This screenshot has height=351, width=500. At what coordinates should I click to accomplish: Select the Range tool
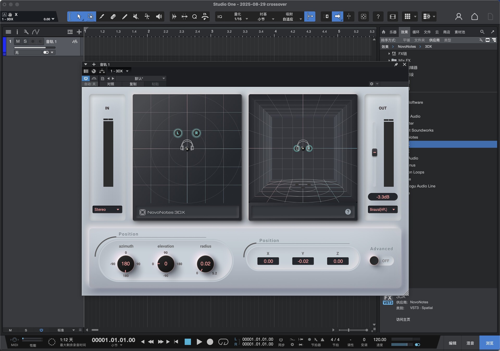91,17
